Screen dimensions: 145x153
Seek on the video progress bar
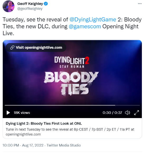[72, 105]
